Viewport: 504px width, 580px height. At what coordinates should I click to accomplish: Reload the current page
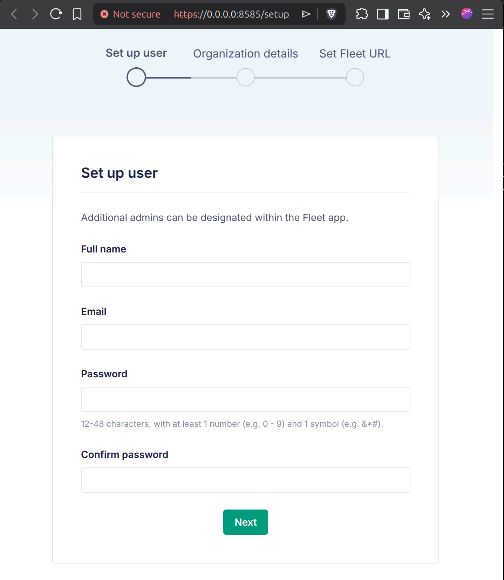[x=56, y=14]
